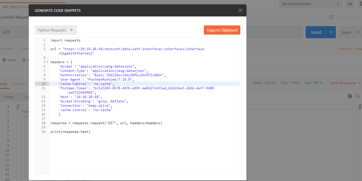Viewport: 362px width, 181px height.
Task: Open the GET method selector
Action: [14, 32]
